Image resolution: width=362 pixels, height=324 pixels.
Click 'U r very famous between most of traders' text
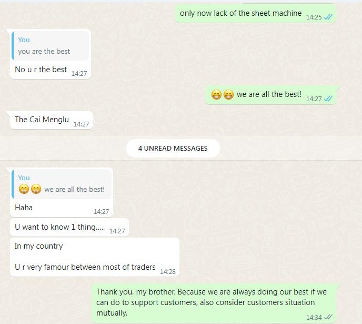coord(85,267)
